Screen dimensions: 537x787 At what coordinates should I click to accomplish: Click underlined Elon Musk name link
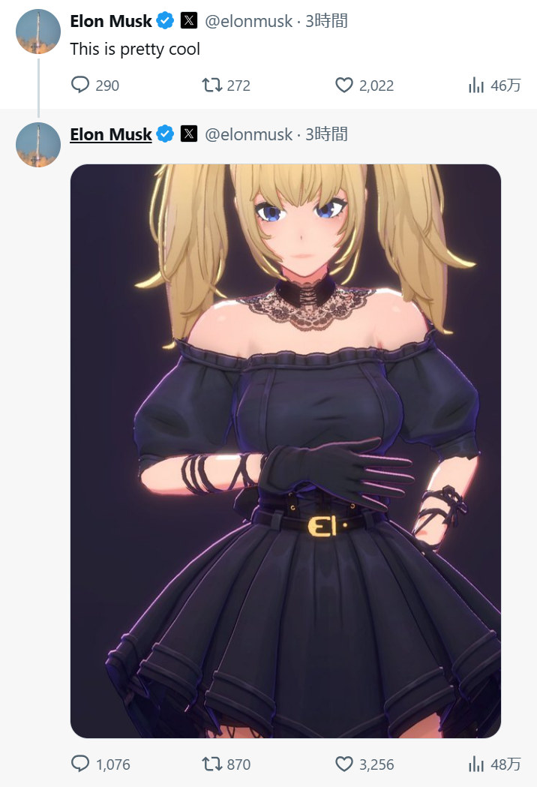click(111, 134)
